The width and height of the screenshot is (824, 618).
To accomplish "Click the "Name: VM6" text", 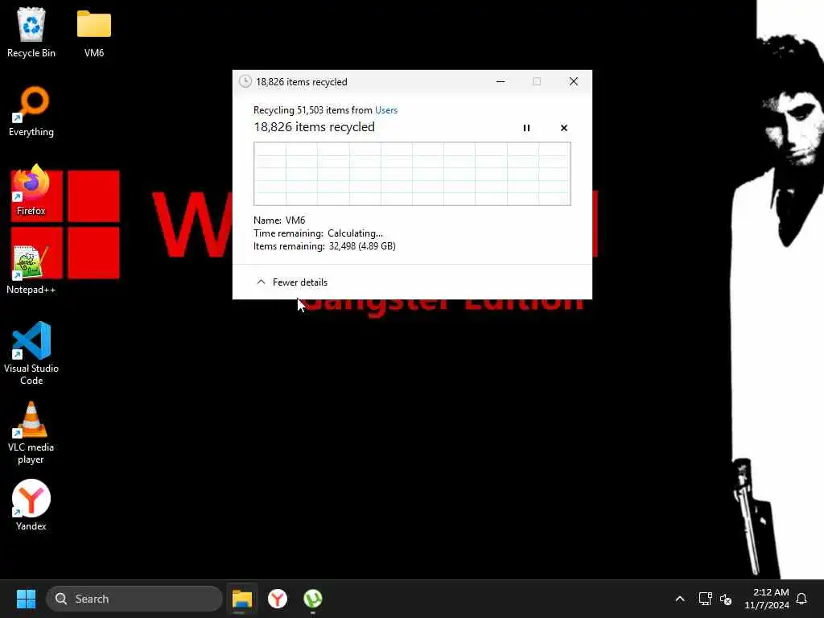I will [279, 220].
